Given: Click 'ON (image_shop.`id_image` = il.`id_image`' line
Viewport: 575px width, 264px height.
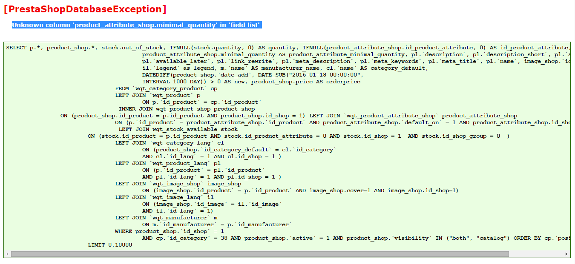Looking at the screenshot, I should [x=212, y=204].
